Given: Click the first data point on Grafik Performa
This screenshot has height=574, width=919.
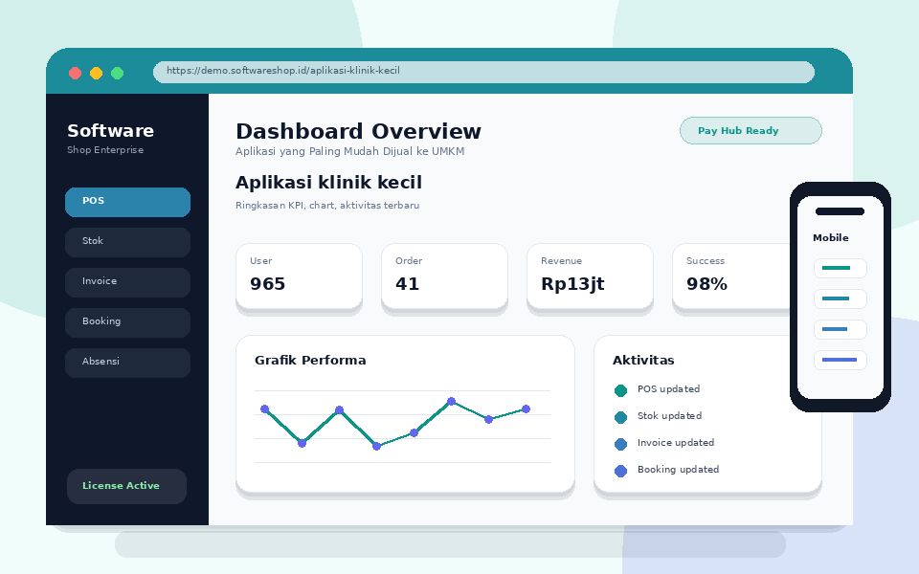Looking at the screenshot, I should click(264, 408).
